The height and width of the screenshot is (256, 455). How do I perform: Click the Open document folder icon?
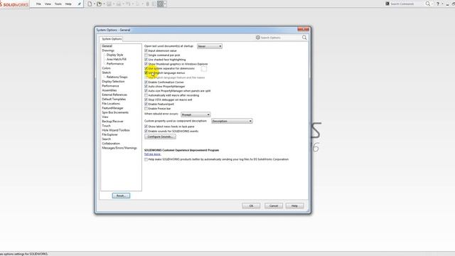[x=100, y=4]
